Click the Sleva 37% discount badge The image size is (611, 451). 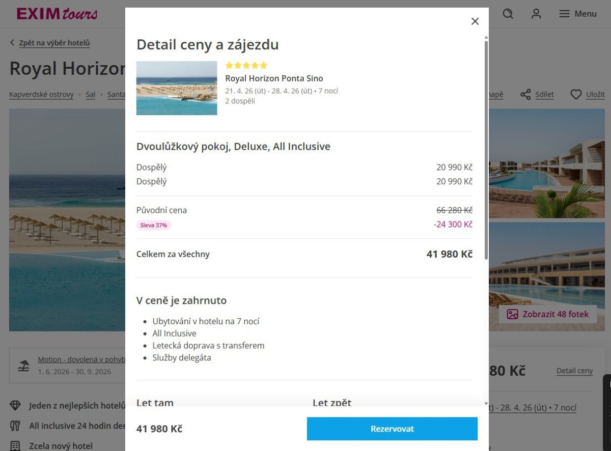pos(154,225)
